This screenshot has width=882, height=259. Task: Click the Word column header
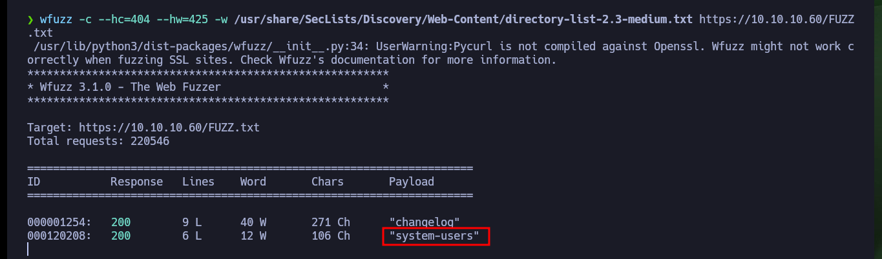click(253, 182)
